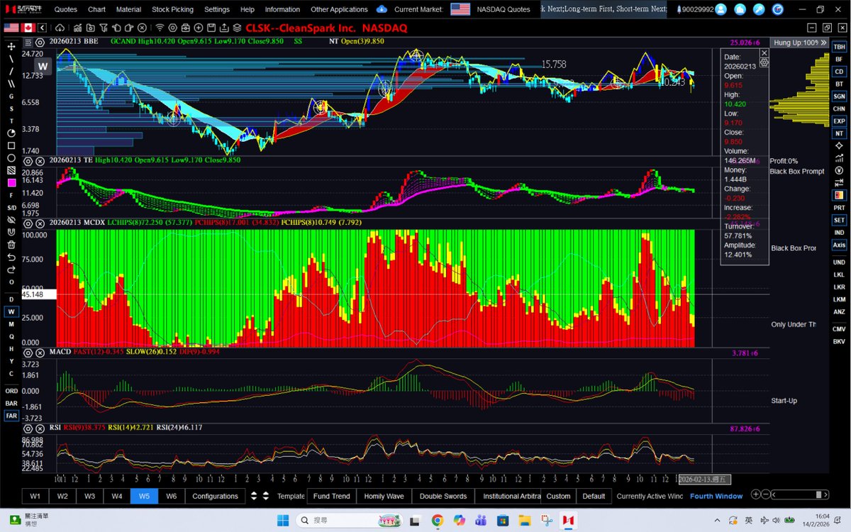This screenshot has height=532, width=851.
Task: Apply the Double Swords template
Action: pyautogui.click(x=443, y=496)
